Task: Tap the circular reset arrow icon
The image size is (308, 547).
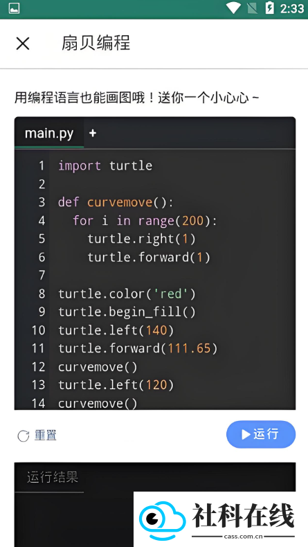Action: pos(24,436)
